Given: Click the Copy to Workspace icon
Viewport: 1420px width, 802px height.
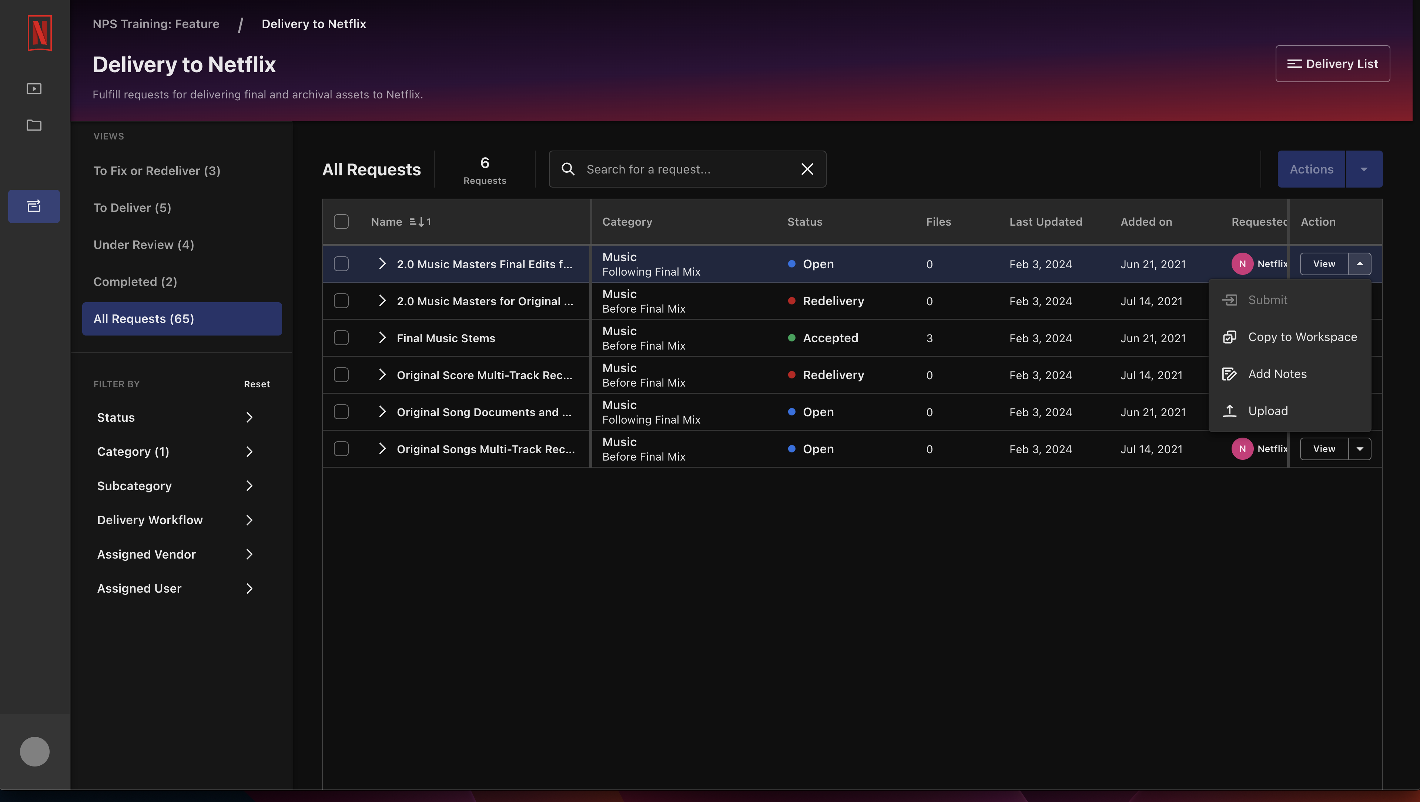Looking at the screenshot, I should [x=1229, y=337].
